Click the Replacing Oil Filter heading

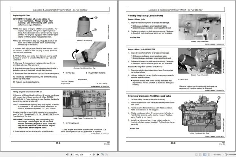(x=21, y=15)
